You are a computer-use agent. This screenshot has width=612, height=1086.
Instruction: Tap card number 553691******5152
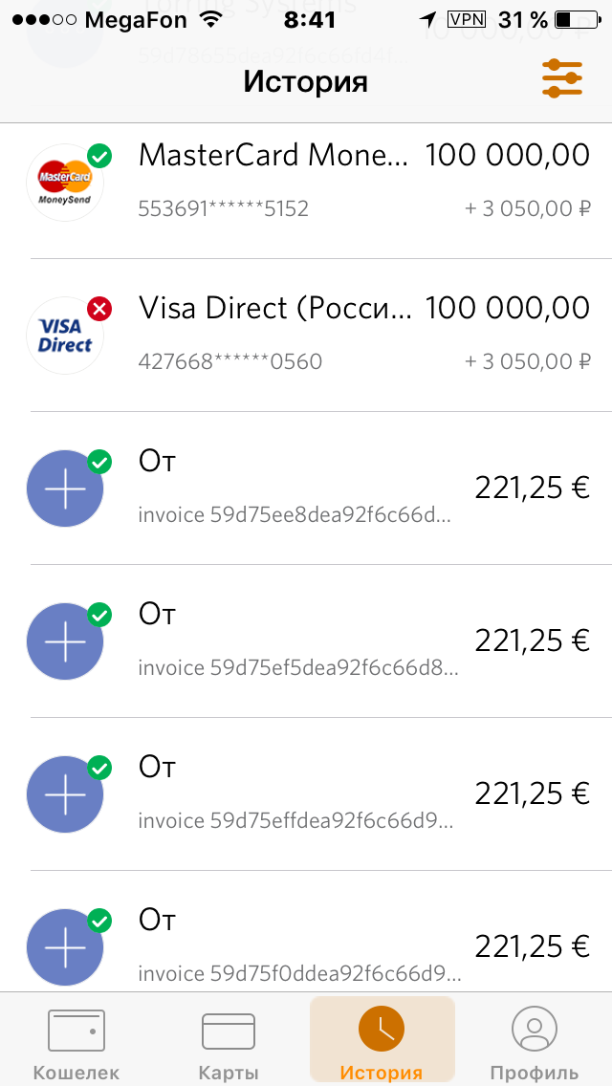pos(224,208)
